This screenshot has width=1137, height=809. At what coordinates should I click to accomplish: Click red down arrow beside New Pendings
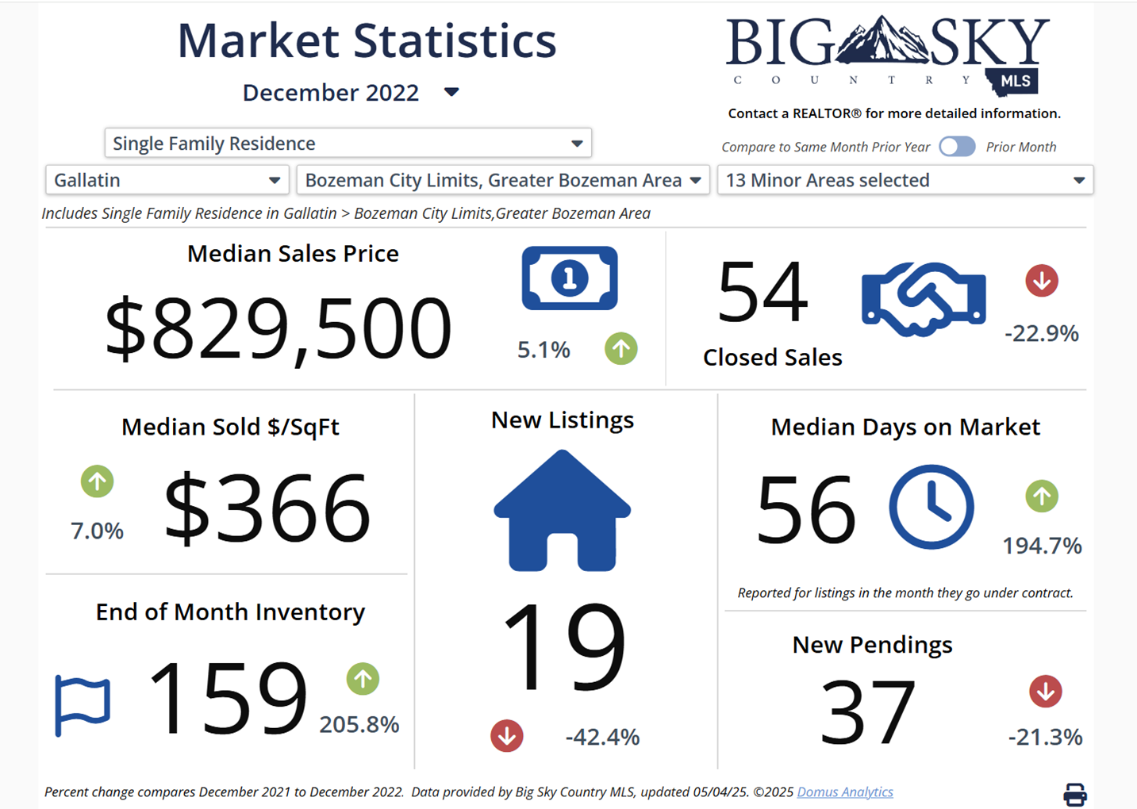(1045, 691)
